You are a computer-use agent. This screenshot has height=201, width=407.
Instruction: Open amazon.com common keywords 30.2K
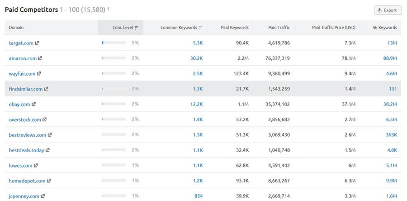pos(196,58)
